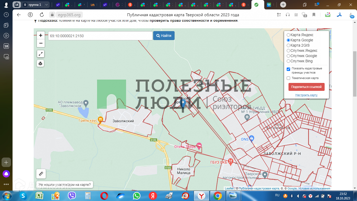
Task: Open the user profile icon
Action: coord(6,5)
